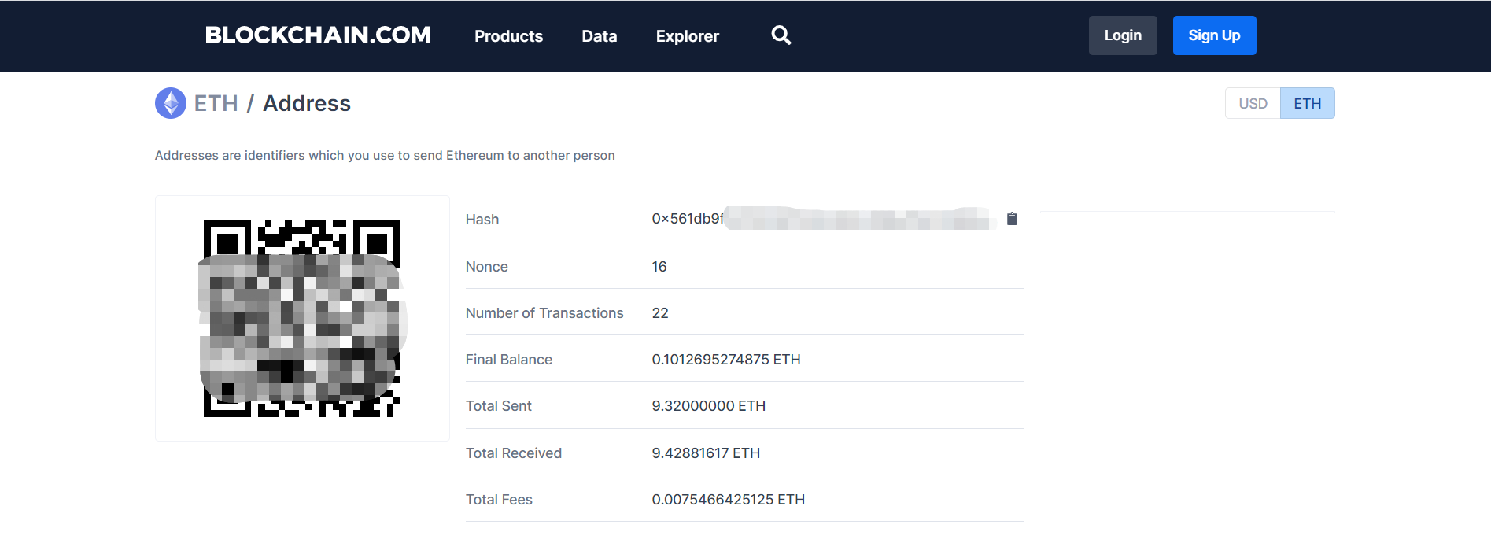Viewport: 1491px width, 547px height.
Task: Open the Data navigation menu
Action: [599, 36]
